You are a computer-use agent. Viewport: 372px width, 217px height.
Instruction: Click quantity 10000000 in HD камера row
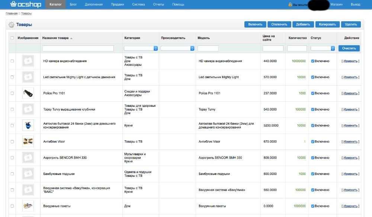[299, 61]
